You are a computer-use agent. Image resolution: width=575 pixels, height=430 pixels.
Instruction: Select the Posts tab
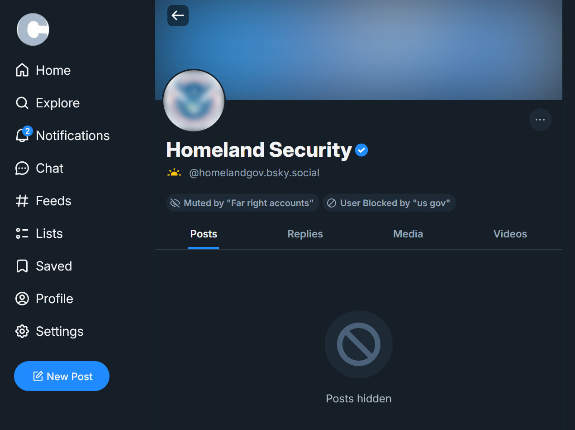click(x=204, y=234)
